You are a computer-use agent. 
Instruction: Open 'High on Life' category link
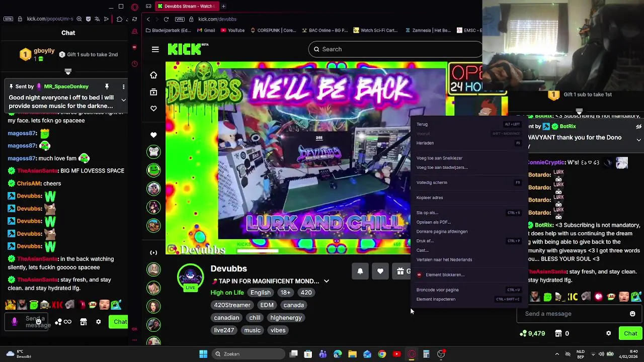pyautogui.click(x=227, y=293)
